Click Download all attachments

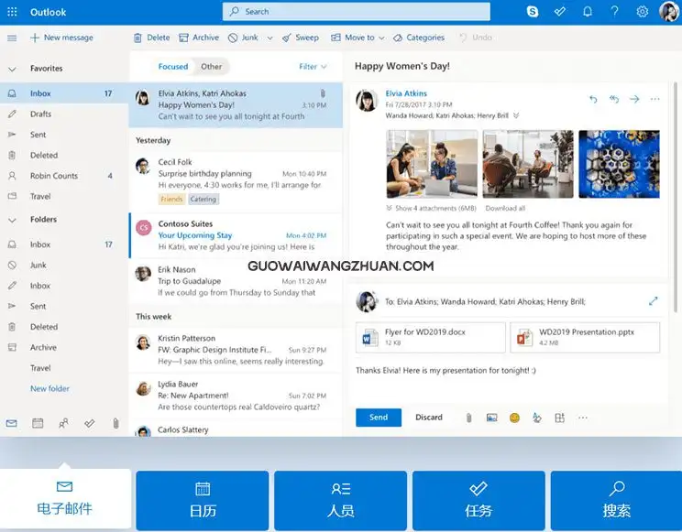(505, 208)
